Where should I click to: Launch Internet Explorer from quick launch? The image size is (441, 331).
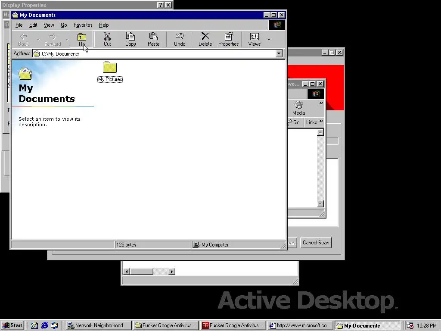[44, 325]
